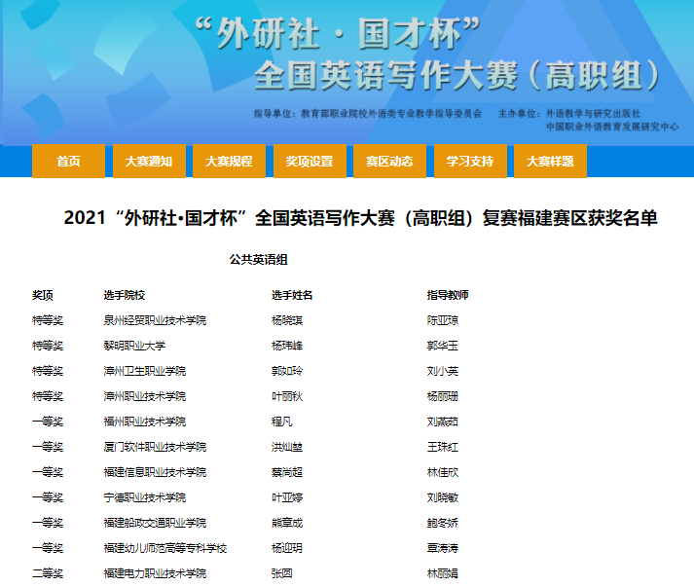694x587 pixels.
Task: Click the 2021 福建赛区获奖名单 page heading
Action: tap(360, 218)
